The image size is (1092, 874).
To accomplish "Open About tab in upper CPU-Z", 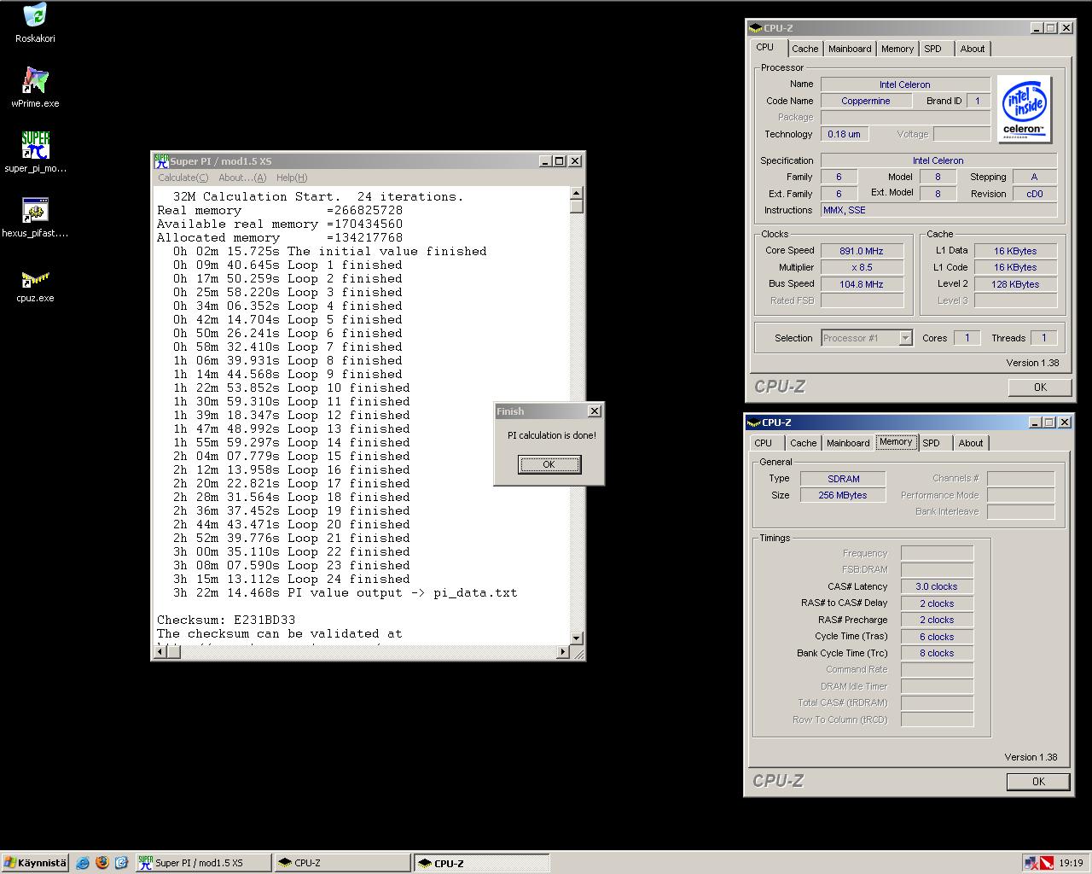I will pyautogui.click(x=972, y=49).
